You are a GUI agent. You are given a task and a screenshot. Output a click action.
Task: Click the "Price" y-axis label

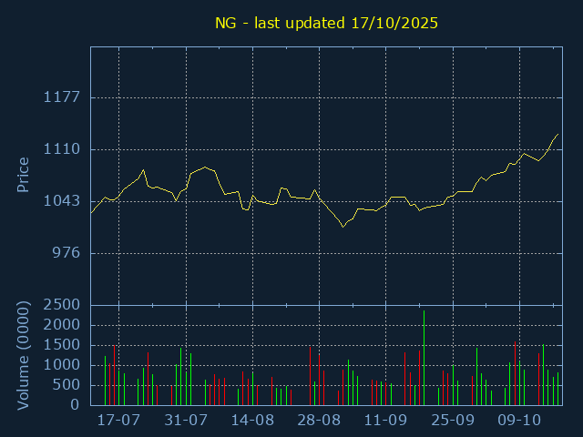[24, 175]
